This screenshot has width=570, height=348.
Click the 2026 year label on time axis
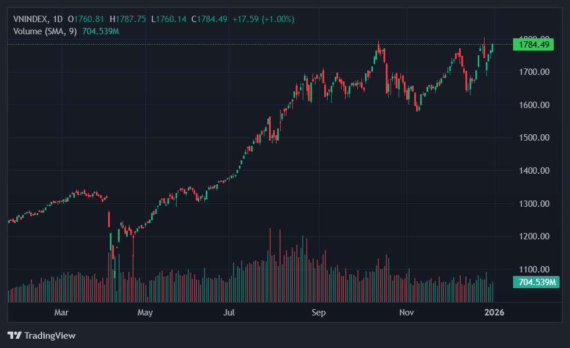coord(494,313)
